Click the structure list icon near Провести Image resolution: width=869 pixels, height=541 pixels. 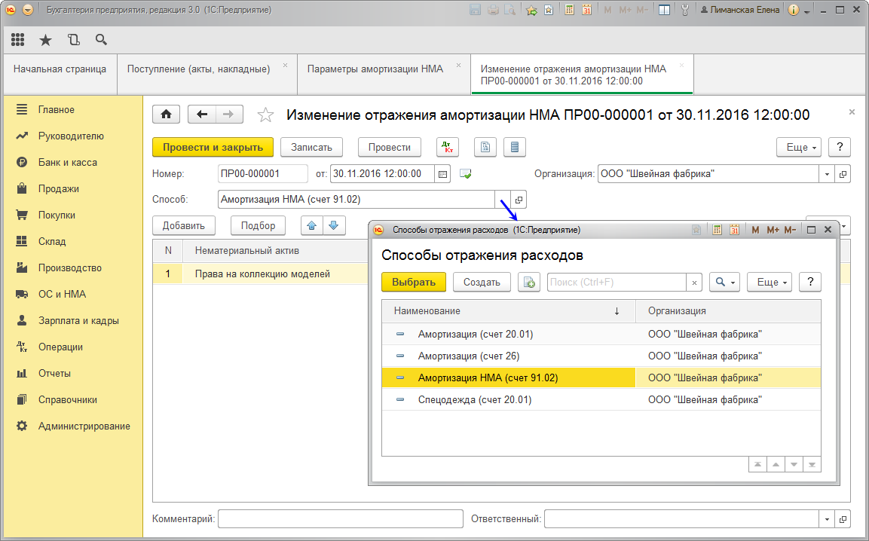click(x=514, y=147)
